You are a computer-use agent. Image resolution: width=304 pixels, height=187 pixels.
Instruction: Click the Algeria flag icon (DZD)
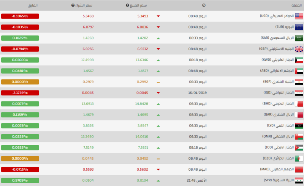[x=299, y=158]
